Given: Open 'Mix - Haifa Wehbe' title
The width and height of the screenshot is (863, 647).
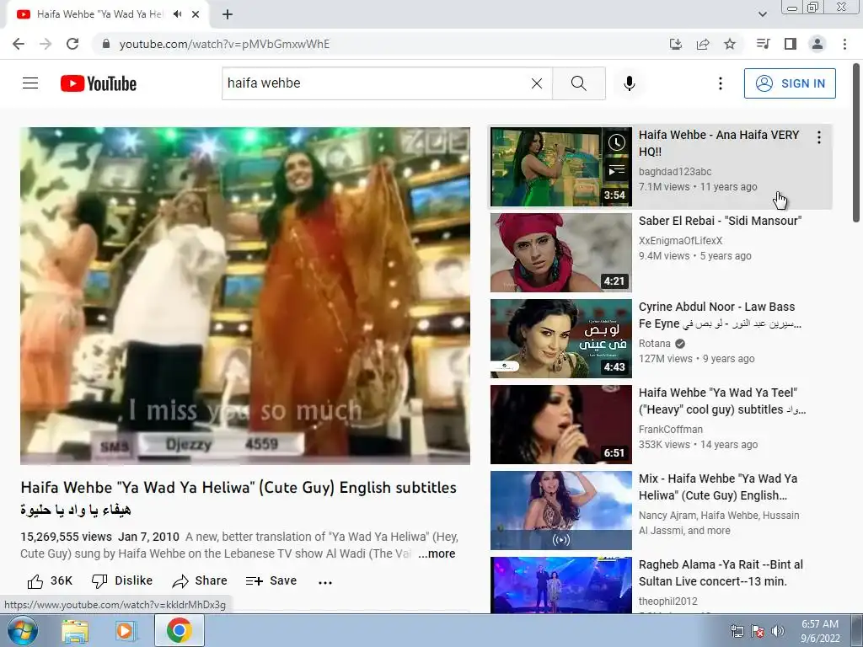Looking at the screenshot, I should 718,487.
